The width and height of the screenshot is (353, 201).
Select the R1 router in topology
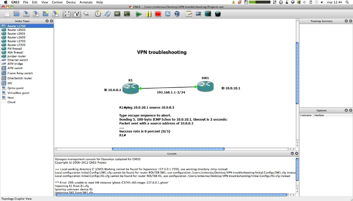coord(131,88)
